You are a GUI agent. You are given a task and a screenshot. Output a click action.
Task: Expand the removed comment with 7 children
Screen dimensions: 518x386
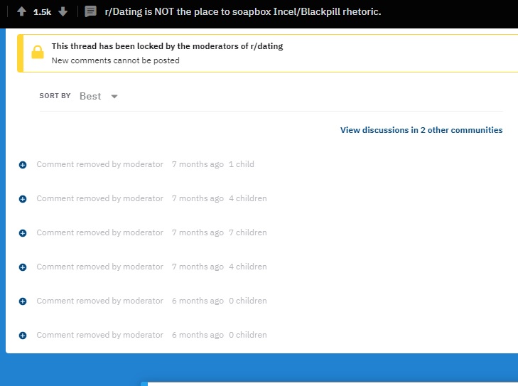coord(22,233)
